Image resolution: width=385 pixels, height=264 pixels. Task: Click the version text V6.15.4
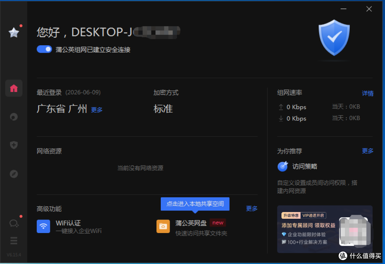(x=14, y=255)
